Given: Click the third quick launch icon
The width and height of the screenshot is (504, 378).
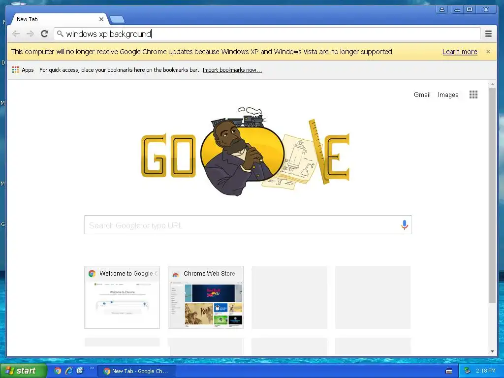Looking at the screenshot, I should 80,371.
